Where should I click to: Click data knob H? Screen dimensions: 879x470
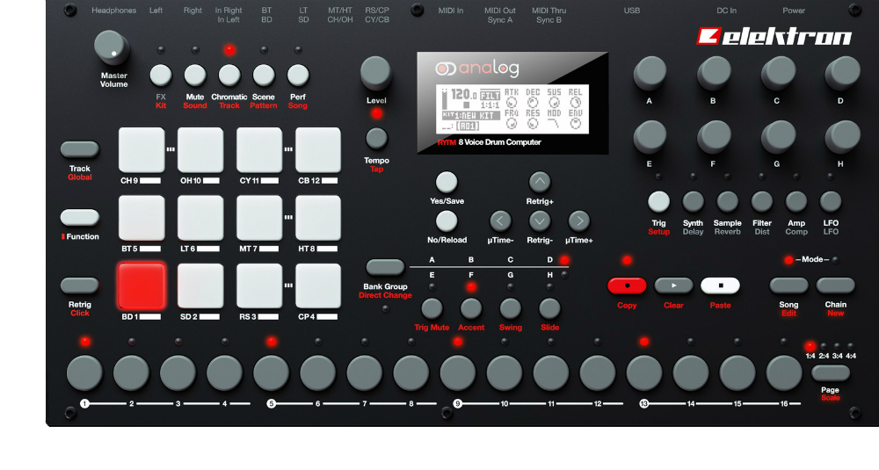pyautogui.click(x=843, y=137)
